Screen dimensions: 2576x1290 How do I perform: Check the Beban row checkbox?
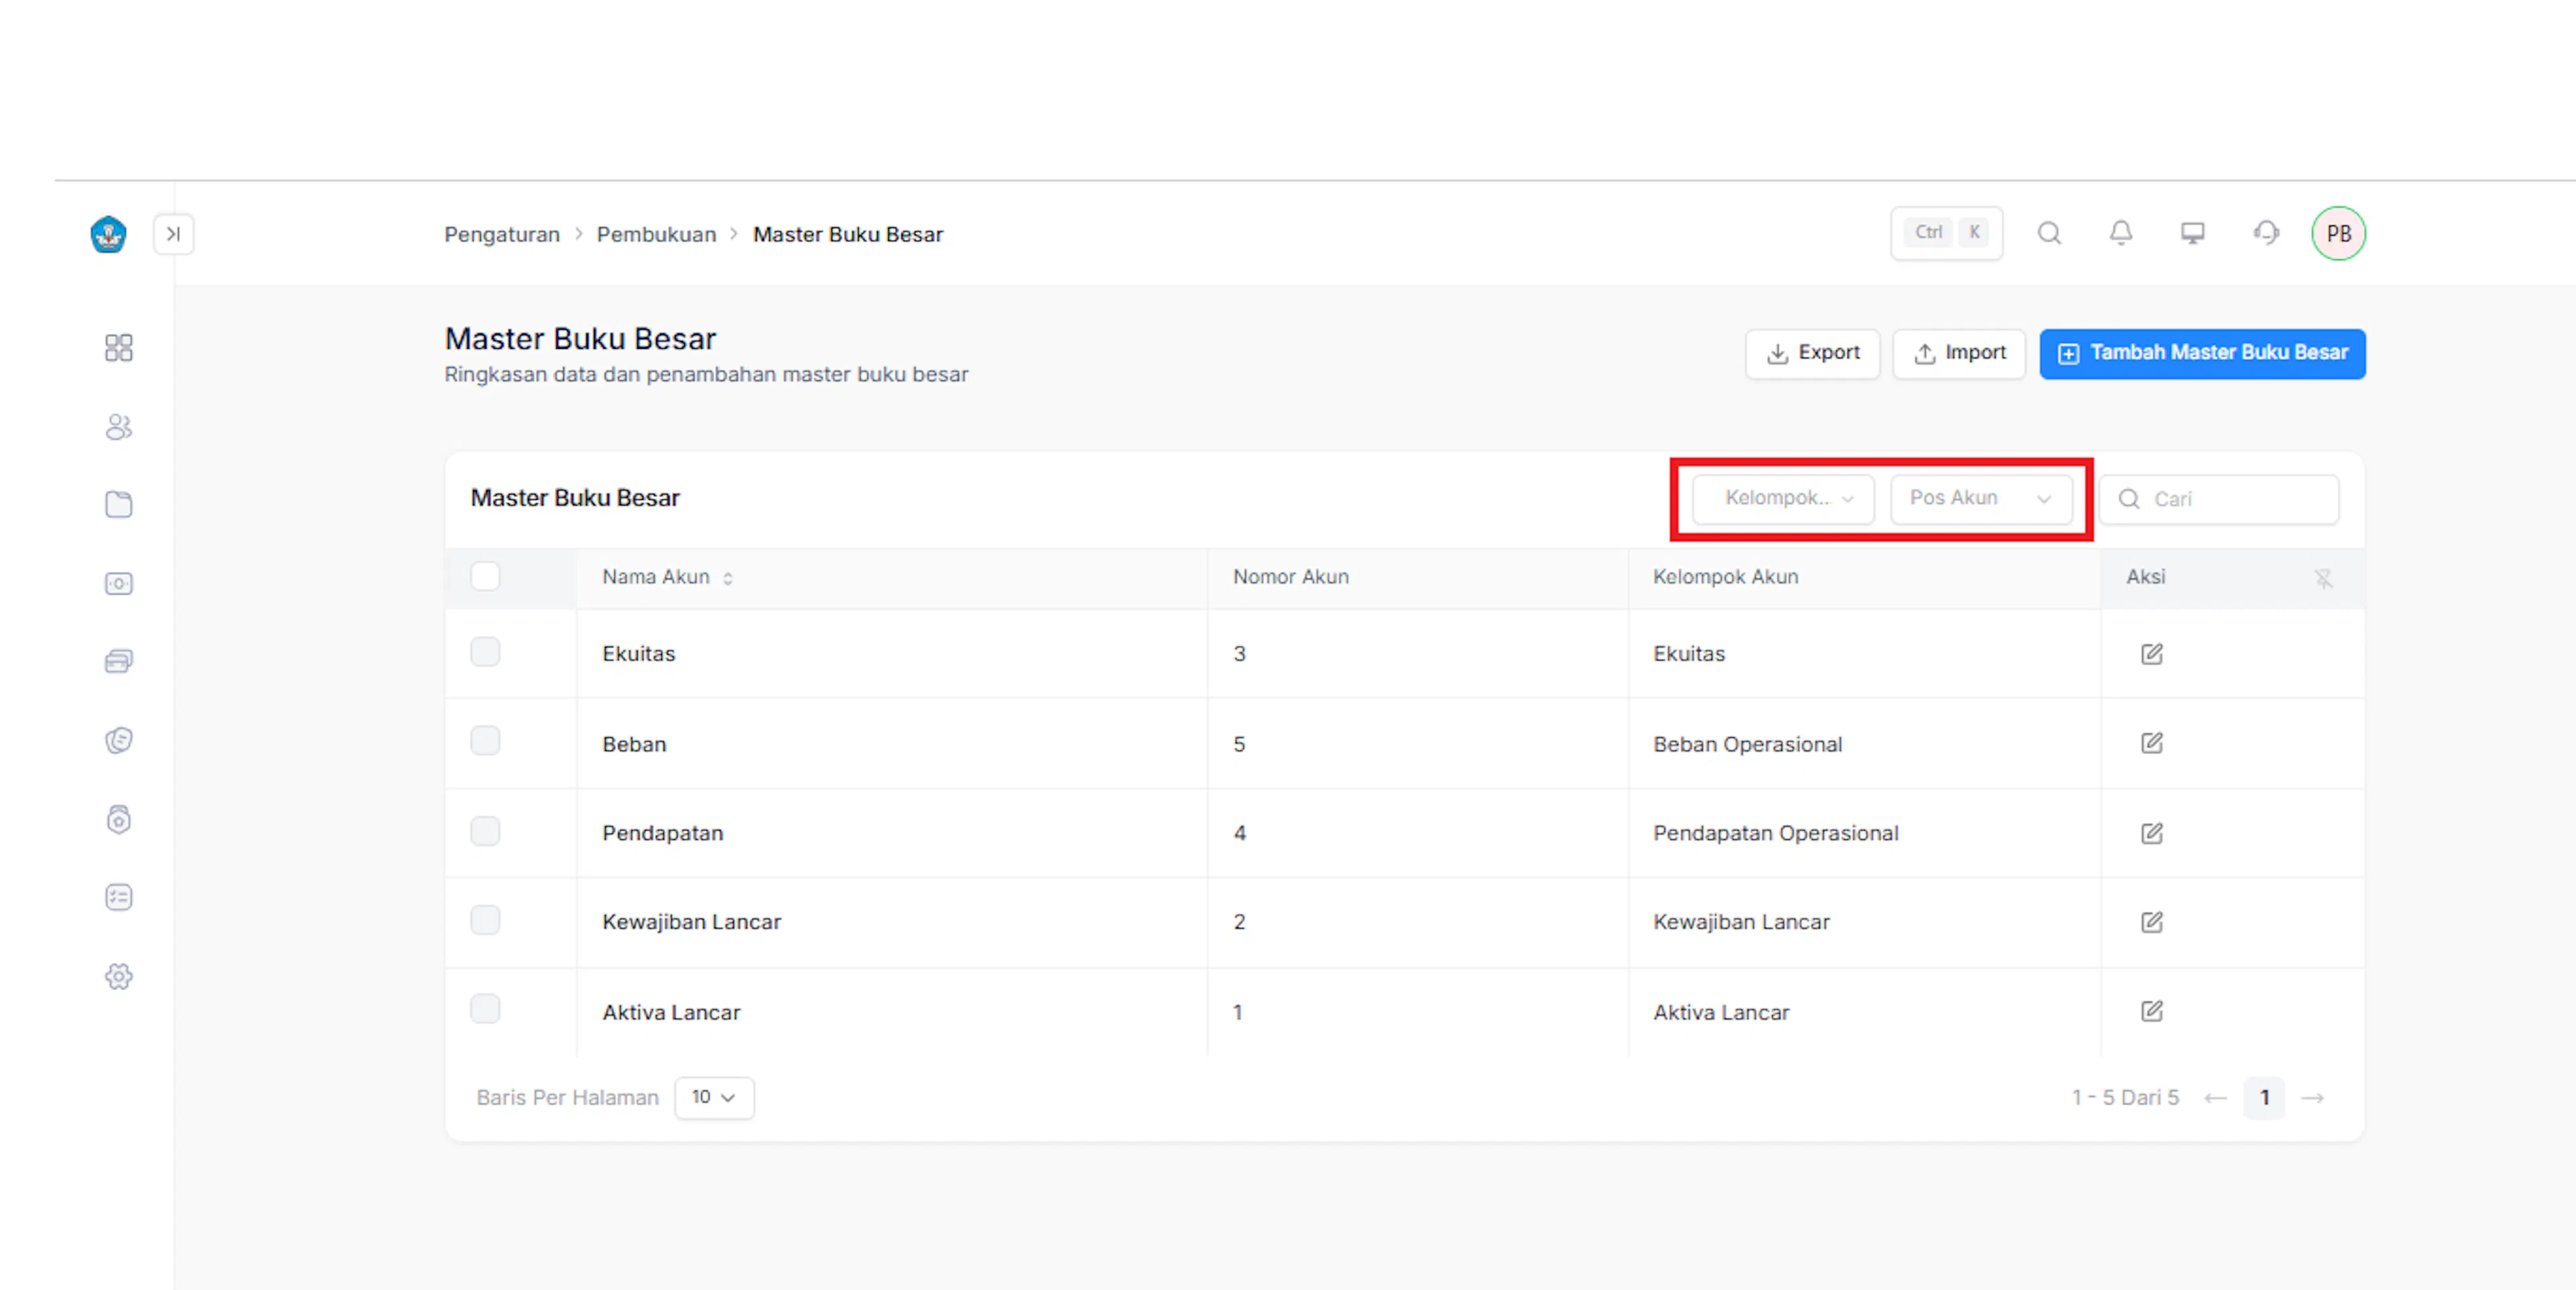click(x=485, y=741)
